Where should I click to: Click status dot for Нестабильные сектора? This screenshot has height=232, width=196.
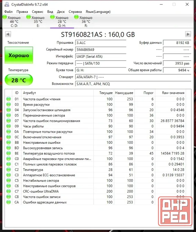point(9,180)
